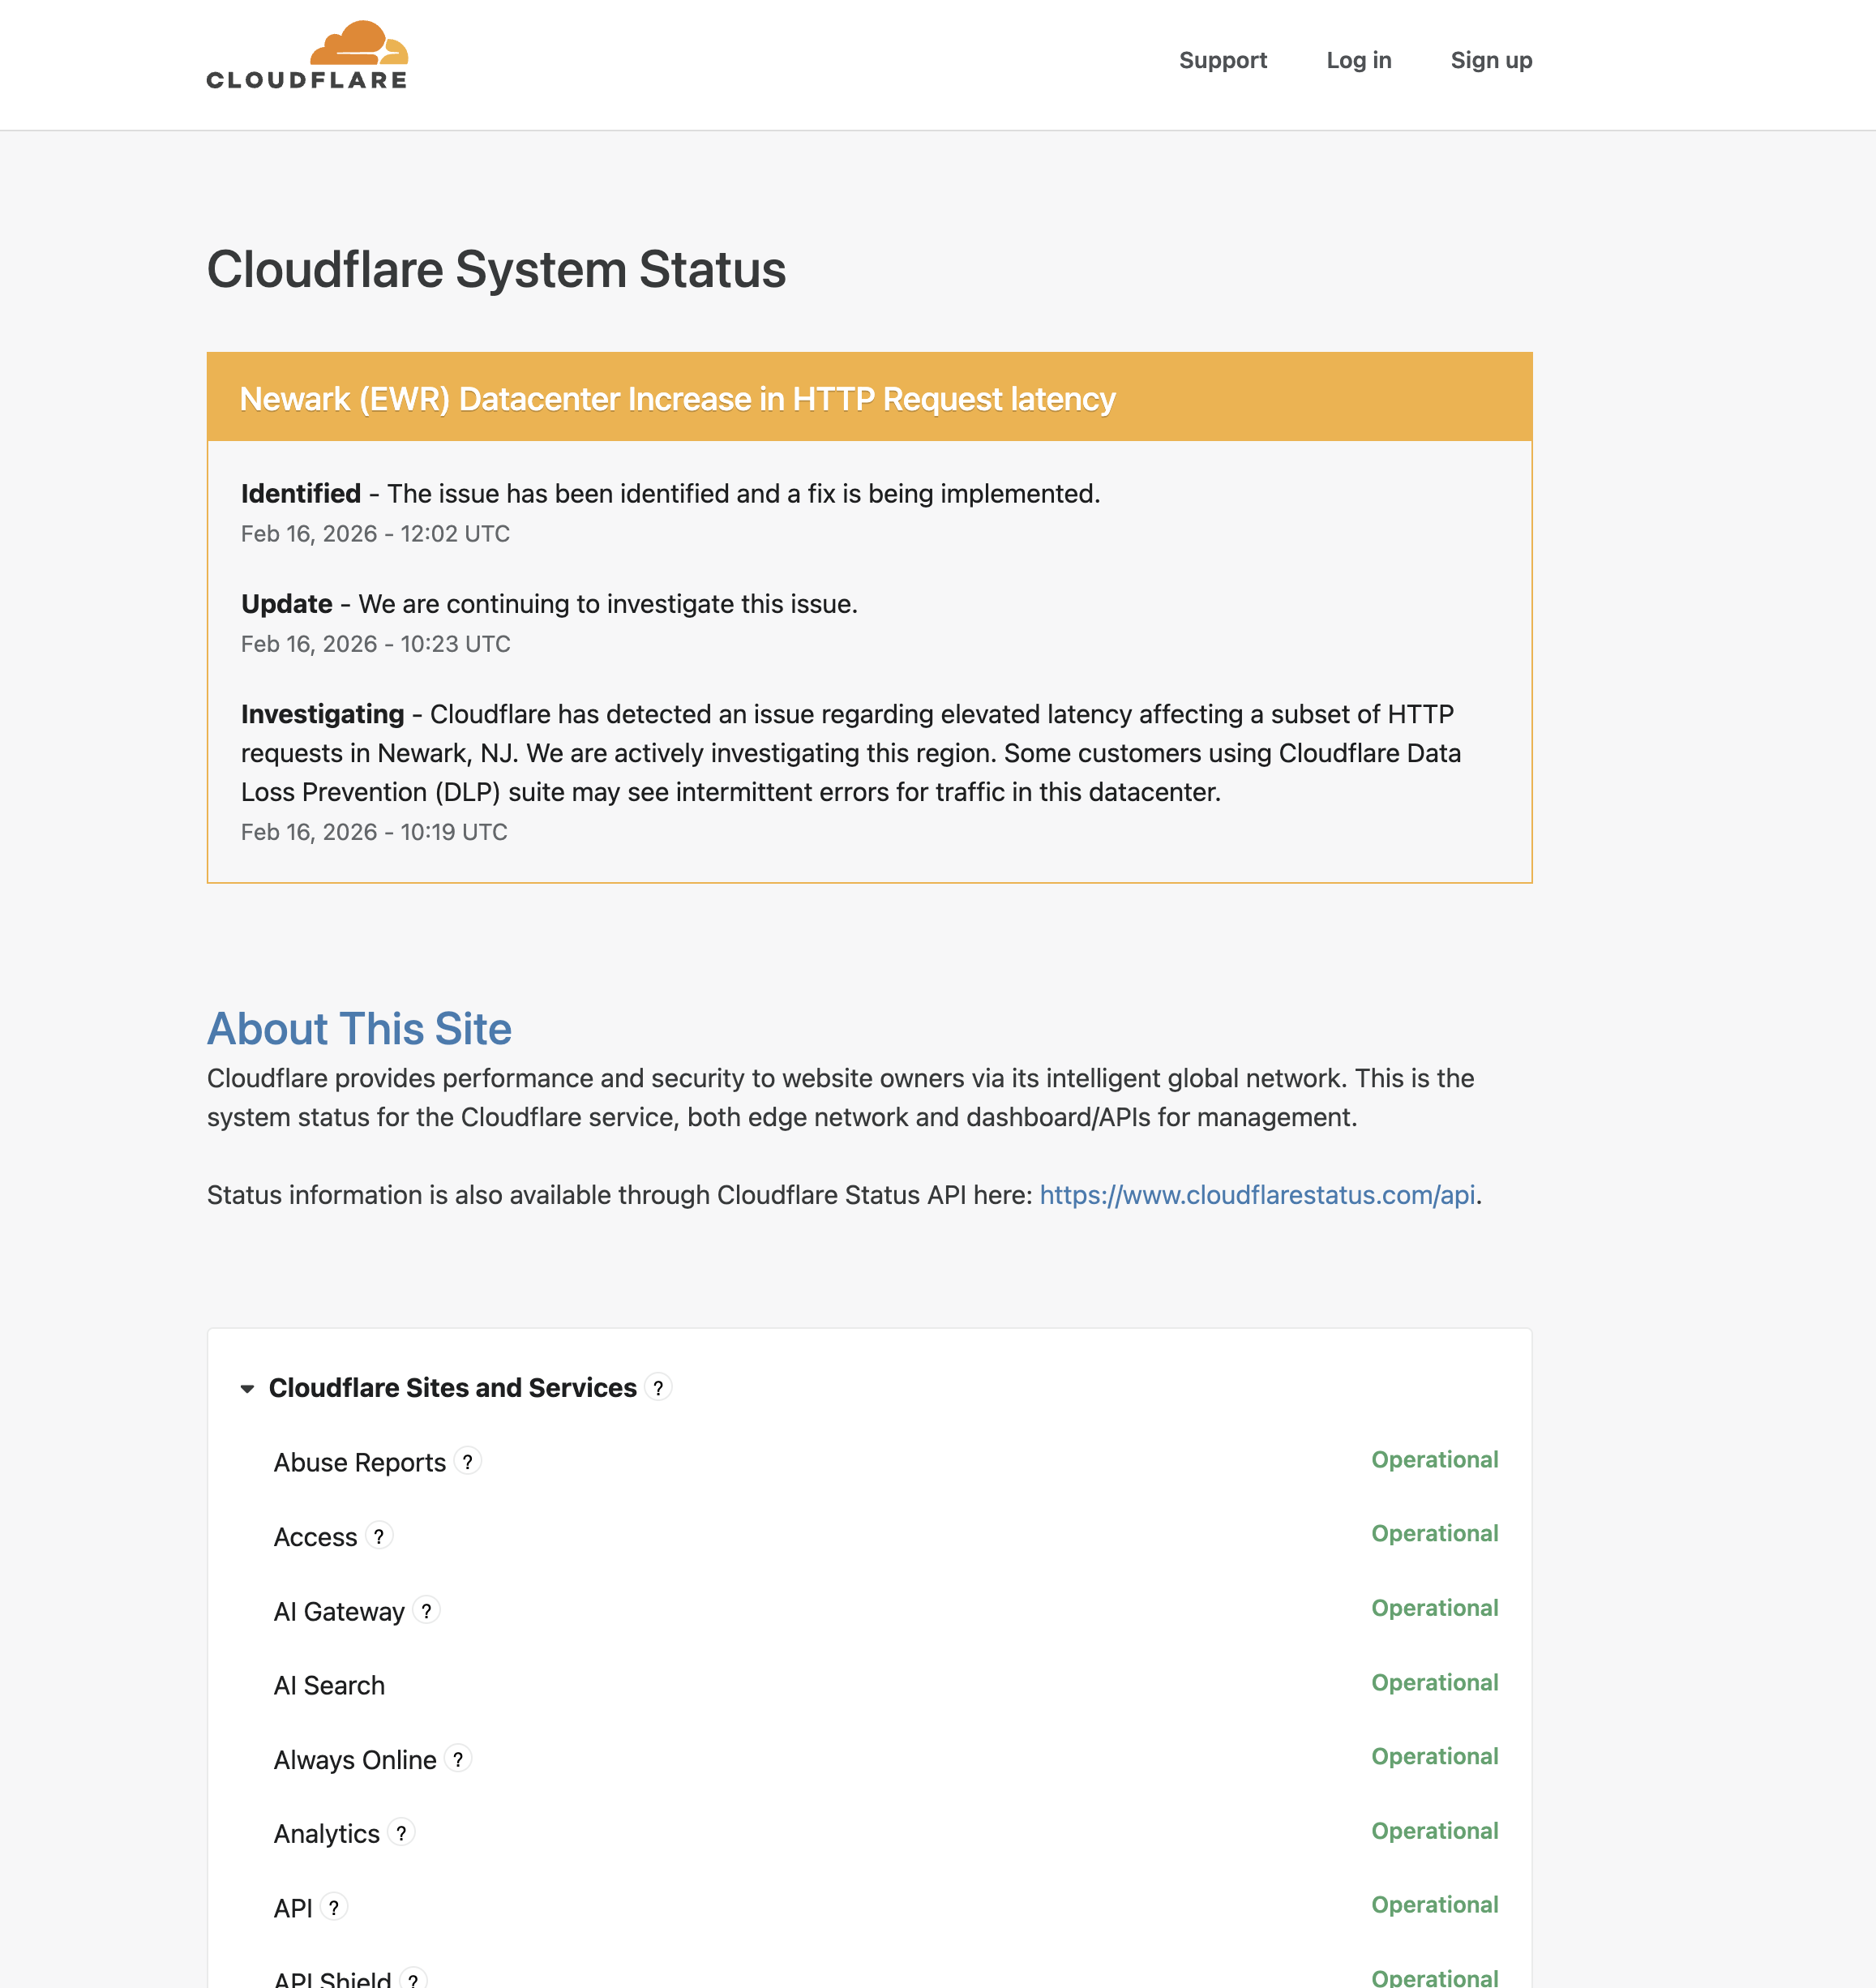Viewport: 1876px width, 1988px height.
Task: Click the Operational status next to Abuse Reports
Action: coord(1435,1459)
